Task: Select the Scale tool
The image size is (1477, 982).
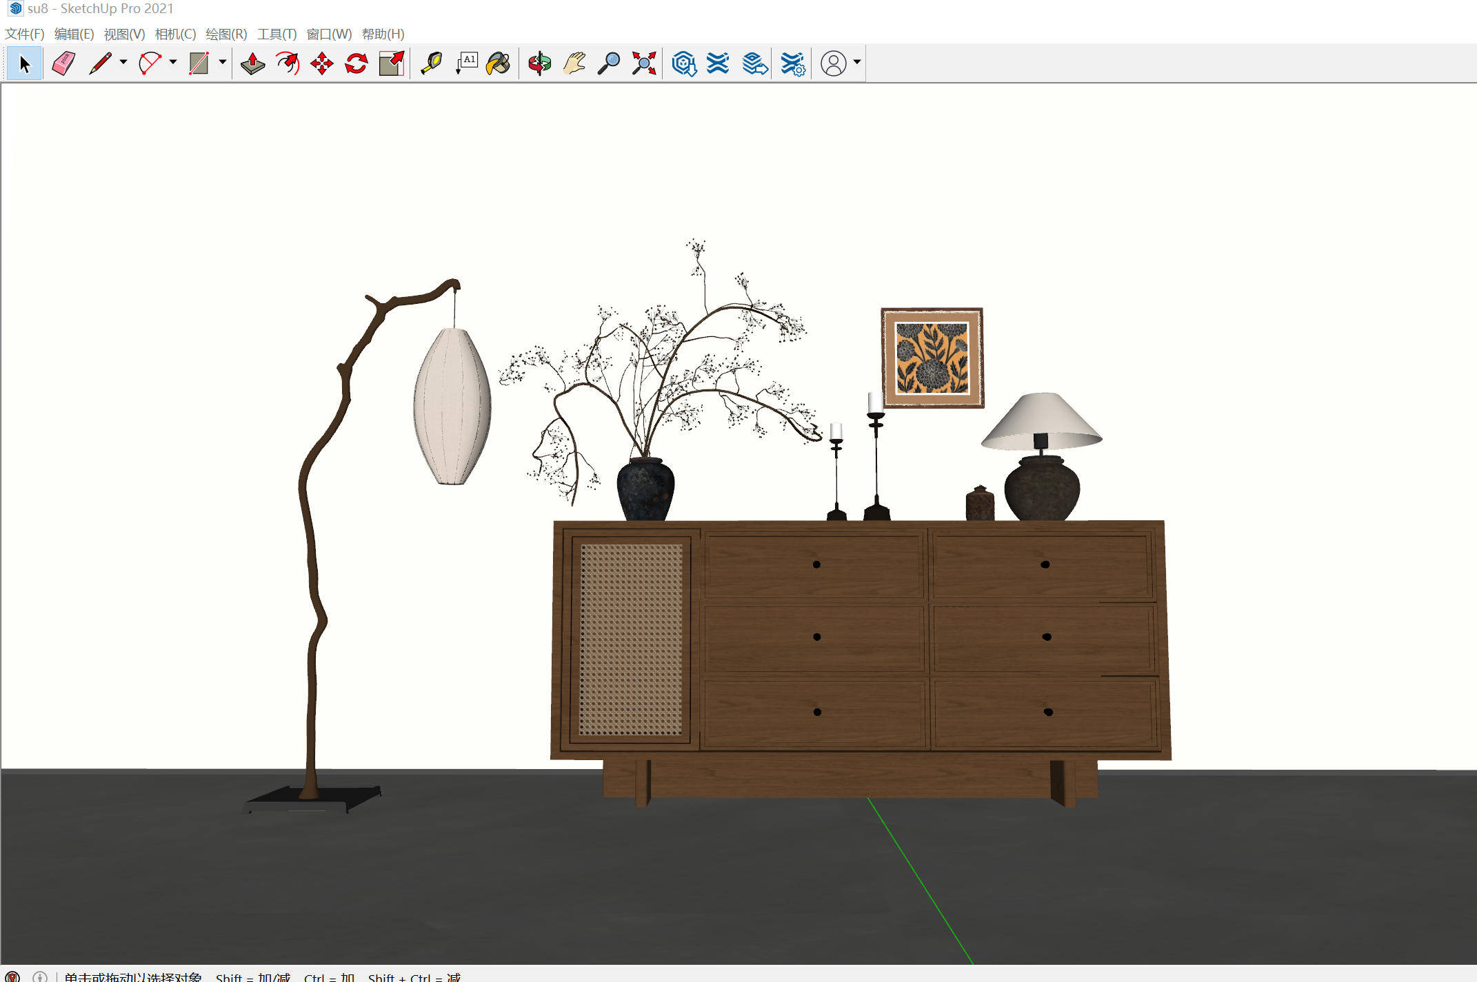Action: tap(392, 63)
